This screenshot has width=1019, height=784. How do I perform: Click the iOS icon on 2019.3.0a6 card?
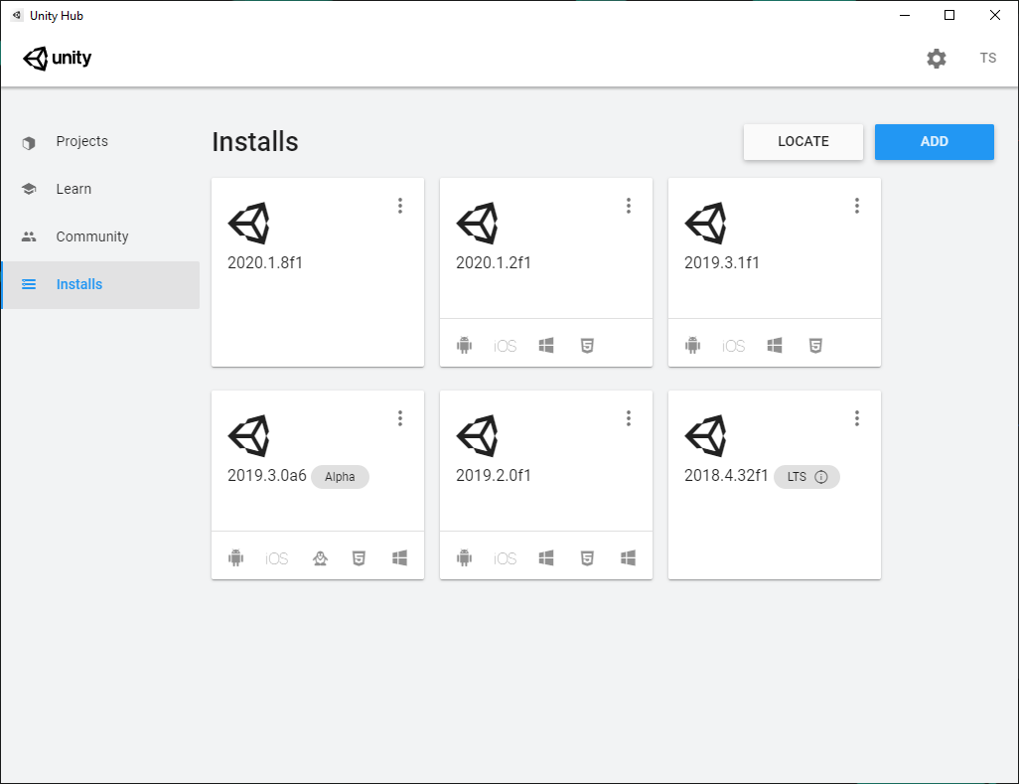pos(277,558)
